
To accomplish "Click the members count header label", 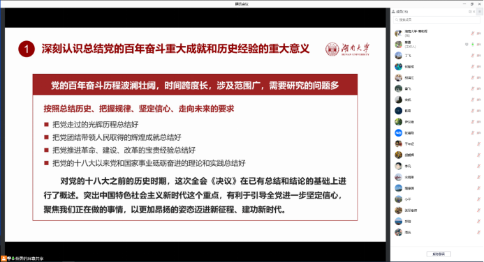I will (402, 12).
